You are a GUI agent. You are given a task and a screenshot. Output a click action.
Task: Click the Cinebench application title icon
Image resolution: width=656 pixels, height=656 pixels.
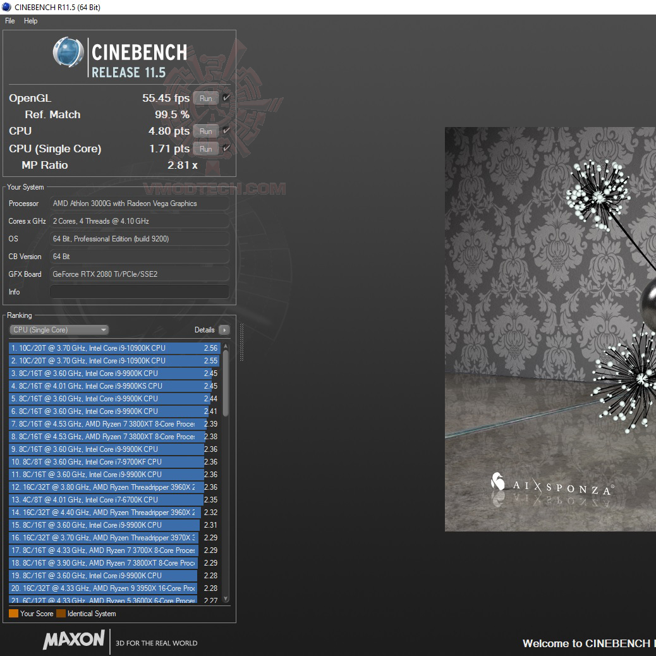(x=7, y=7)
